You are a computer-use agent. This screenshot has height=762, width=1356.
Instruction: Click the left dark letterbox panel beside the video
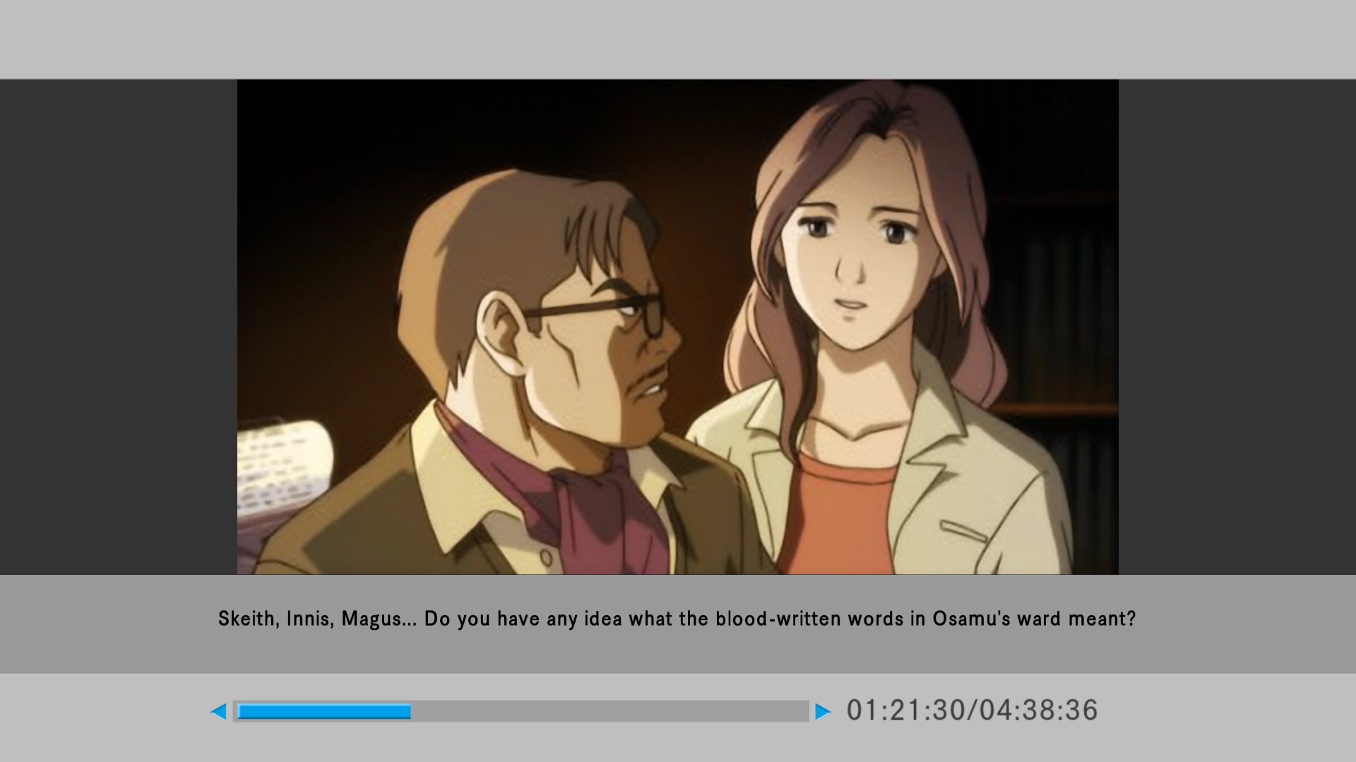118,326
